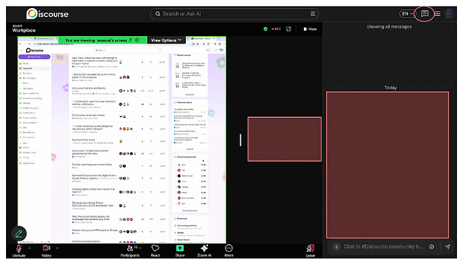Image resolution: width=463 pixels, height=264 pixels.
Task: Open the emoji picker in chat composer
Action: coord(431,247)
